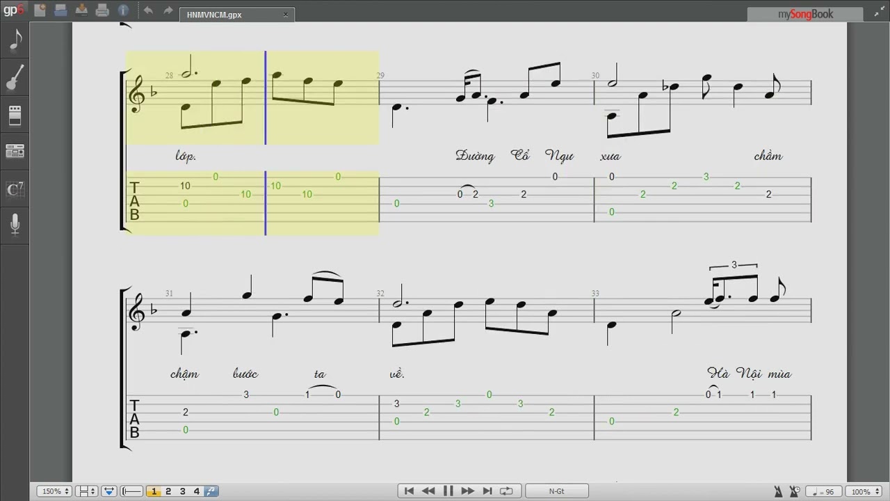Toggle multi-voice edit mode
This screenshot has width=890, height=501.
click(x=211, y=491)
